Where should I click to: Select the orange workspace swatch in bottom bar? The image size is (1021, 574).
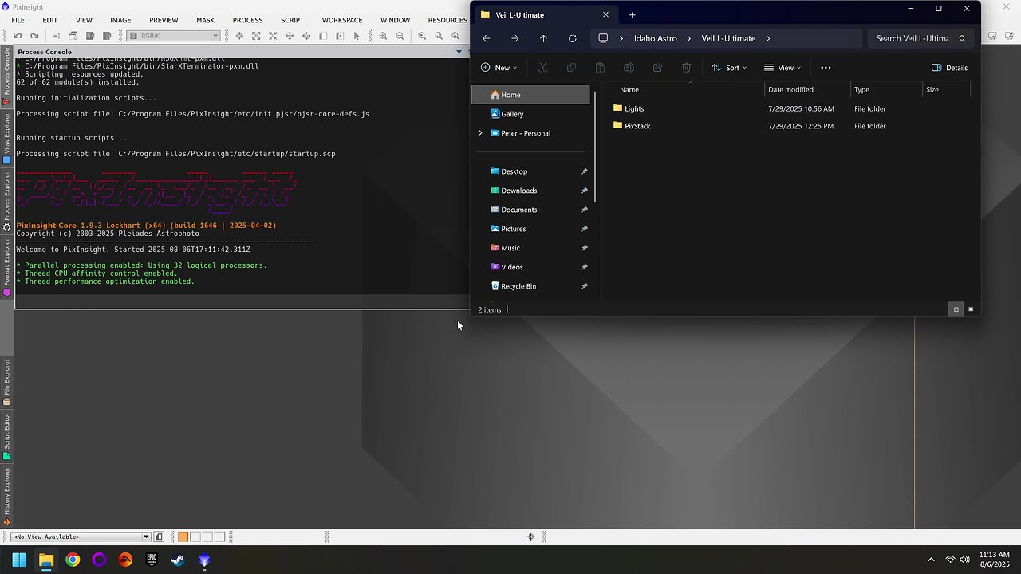coord(183,537)
